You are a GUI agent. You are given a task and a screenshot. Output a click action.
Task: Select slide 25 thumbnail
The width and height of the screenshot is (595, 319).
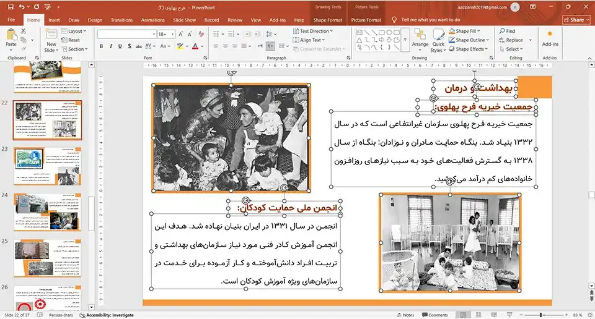48,257
